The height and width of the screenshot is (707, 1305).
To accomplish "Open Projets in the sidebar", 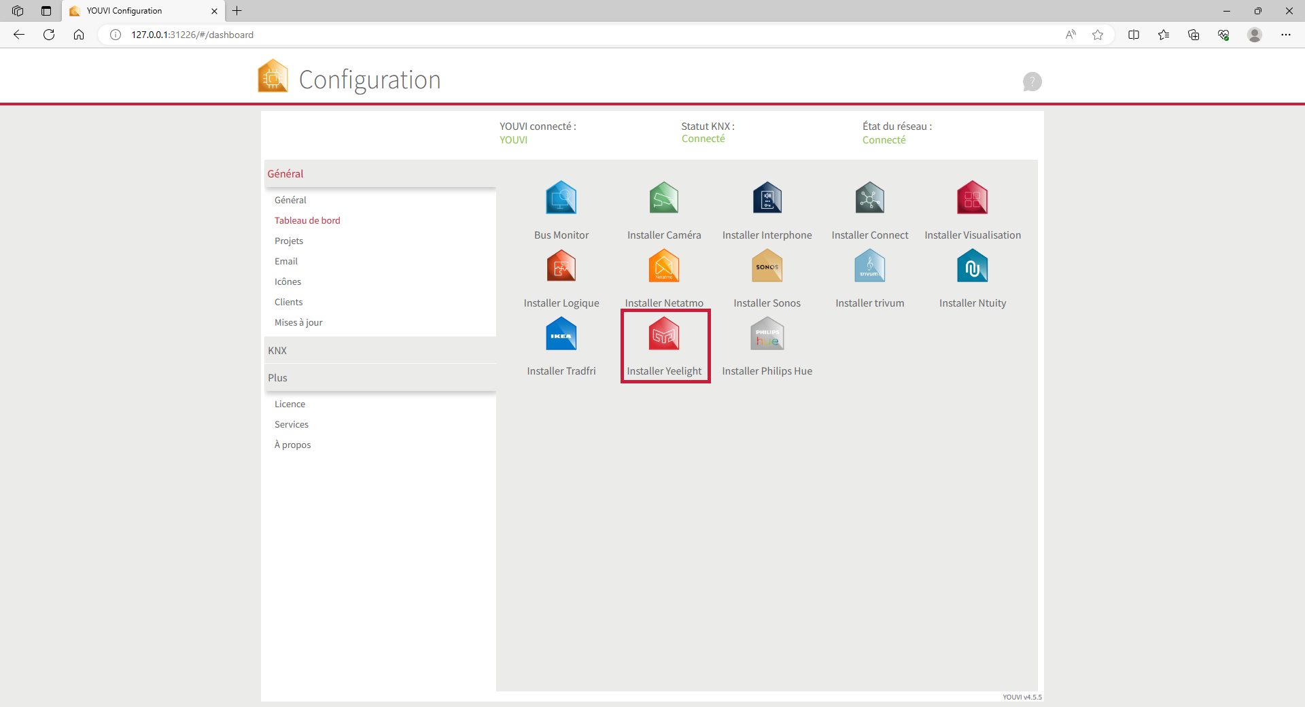I will click(289, 241).
